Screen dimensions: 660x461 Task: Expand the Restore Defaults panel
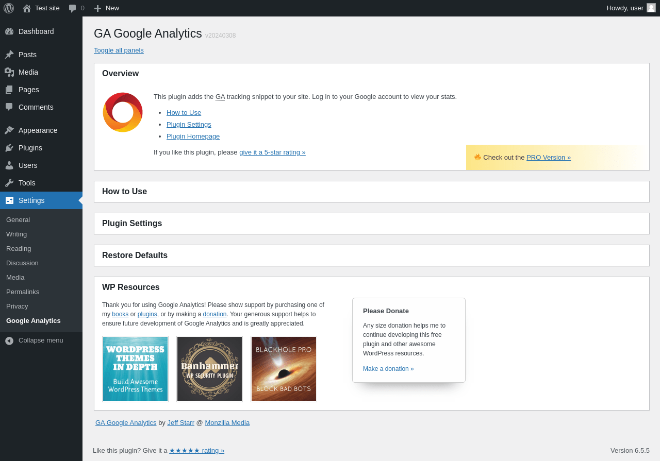click(135, 255)
